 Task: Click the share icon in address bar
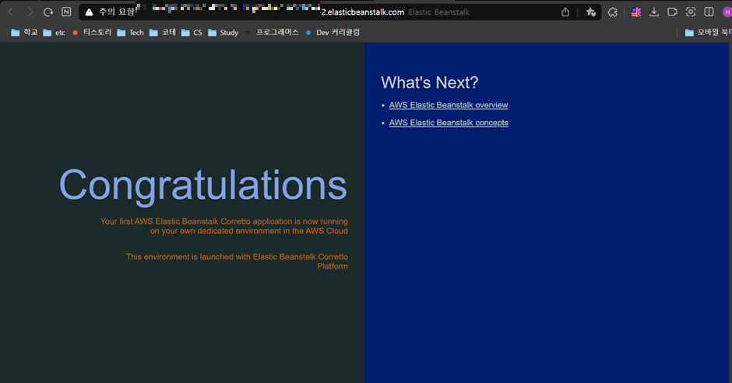pos(565,12)
